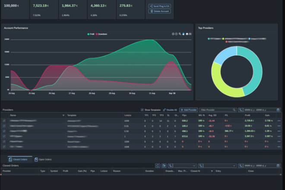This screenshot has width=285, height=190.
Task: Click the Send Ping to EA button
Action: [160, 6]
